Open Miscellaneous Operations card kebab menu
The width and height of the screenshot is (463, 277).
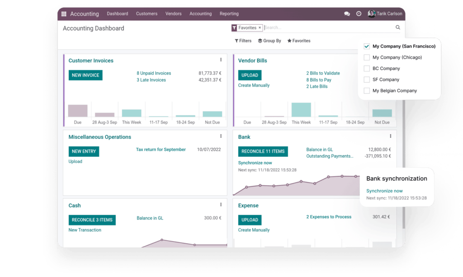tap(221, 136)
